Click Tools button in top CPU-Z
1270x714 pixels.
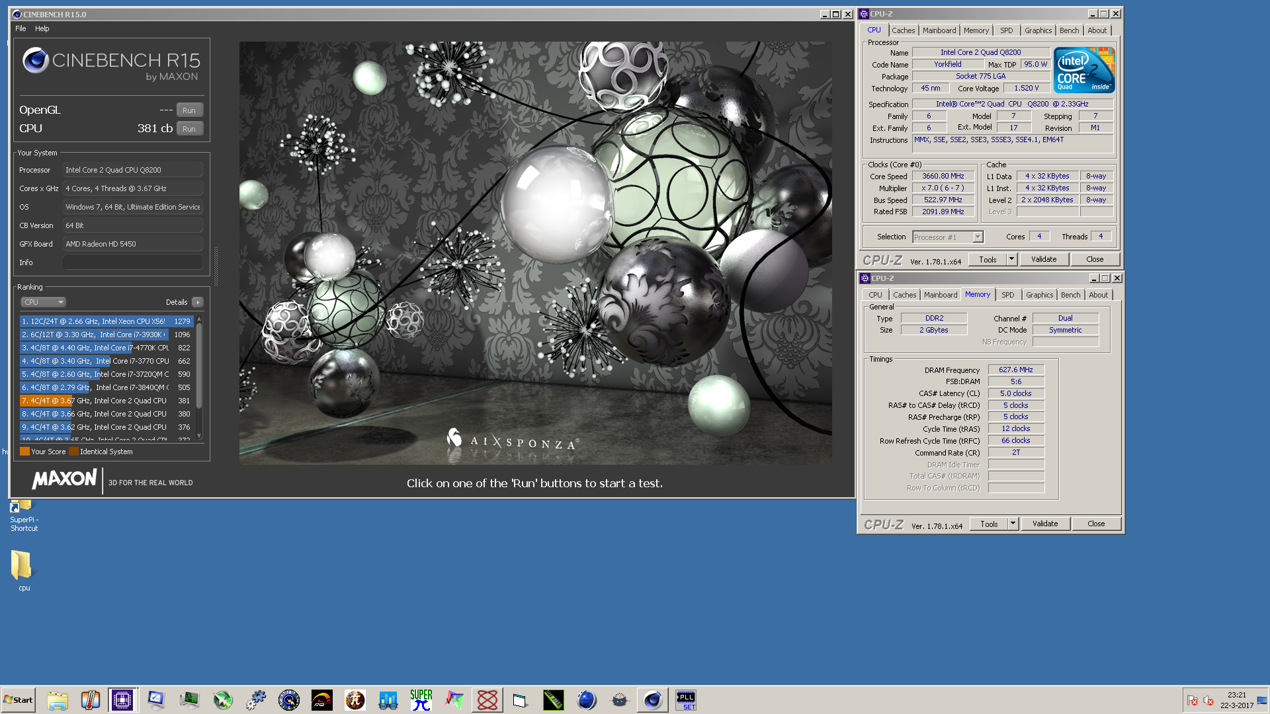(x=988, y=260)
